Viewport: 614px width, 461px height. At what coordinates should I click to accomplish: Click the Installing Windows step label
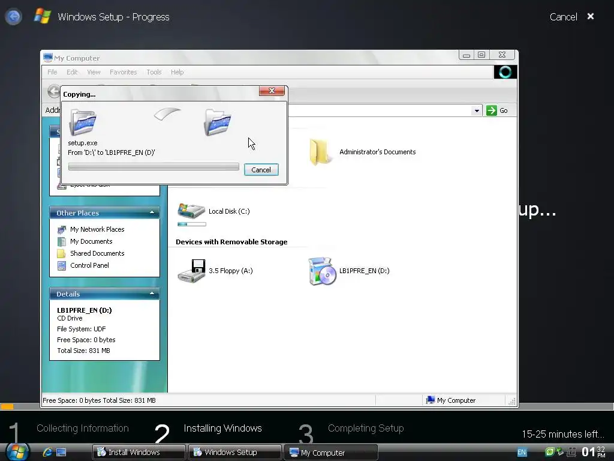click(222, 428)
